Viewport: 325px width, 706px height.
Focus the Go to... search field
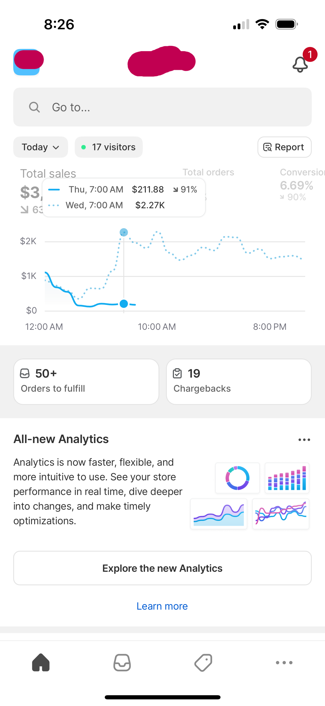(162, 107)
